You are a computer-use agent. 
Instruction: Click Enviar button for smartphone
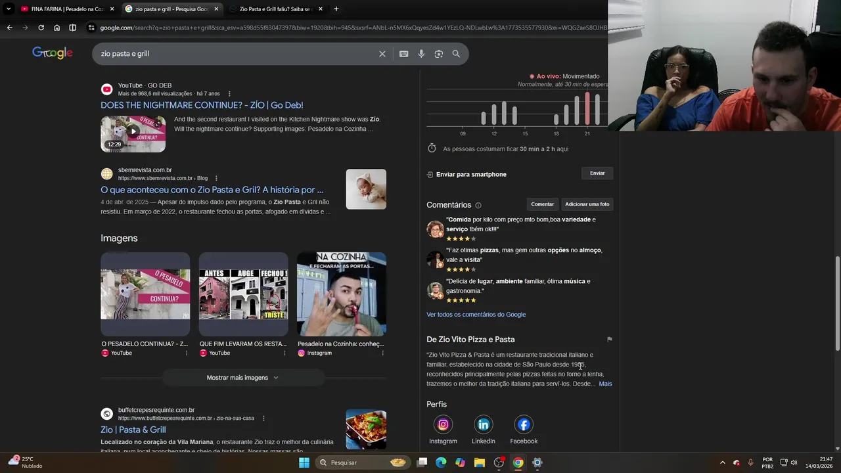click(597, 173)
